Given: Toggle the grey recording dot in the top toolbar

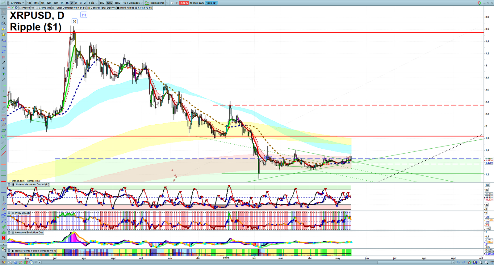Looking at the screenshot, I should click(177, 3).
